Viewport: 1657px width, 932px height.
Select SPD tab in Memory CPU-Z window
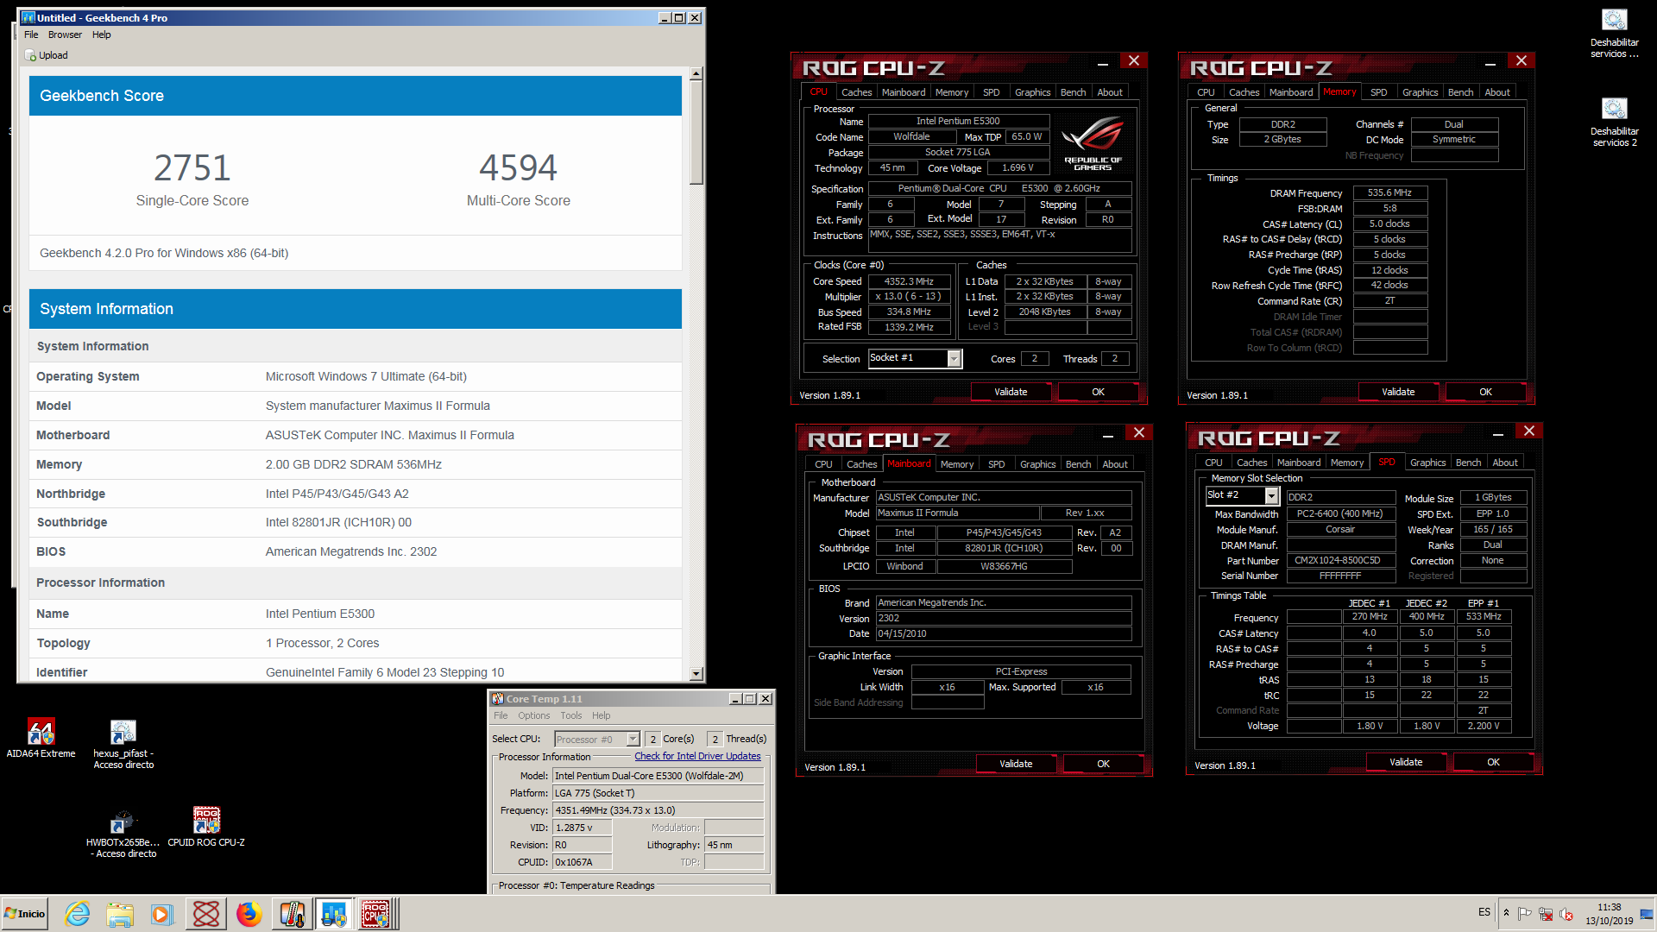[1378, 92]
